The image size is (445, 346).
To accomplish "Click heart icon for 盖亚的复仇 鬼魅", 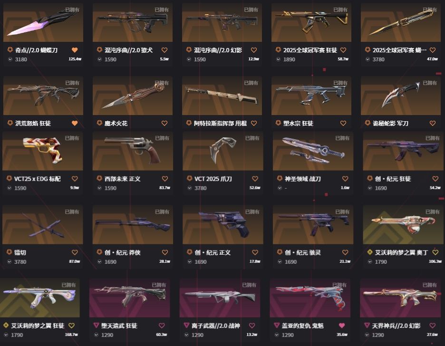I will pyautogui.click(x=342, y=325).
